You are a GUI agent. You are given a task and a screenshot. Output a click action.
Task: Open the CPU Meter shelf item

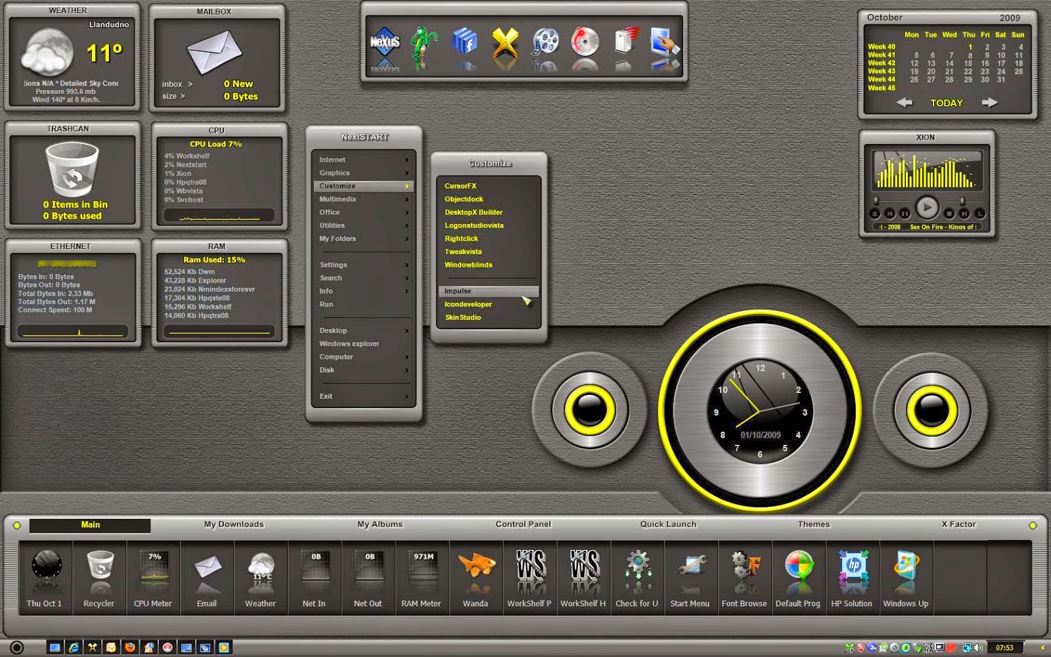pyautogui.click(x=153, y=578)
